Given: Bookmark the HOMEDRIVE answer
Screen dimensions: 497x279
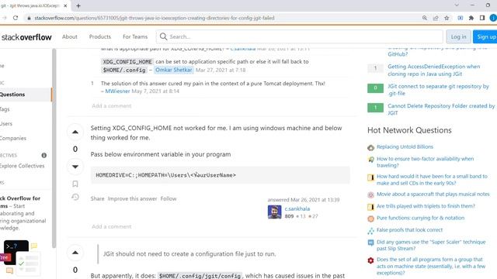Looking at the screenshot, I should 75,184.
